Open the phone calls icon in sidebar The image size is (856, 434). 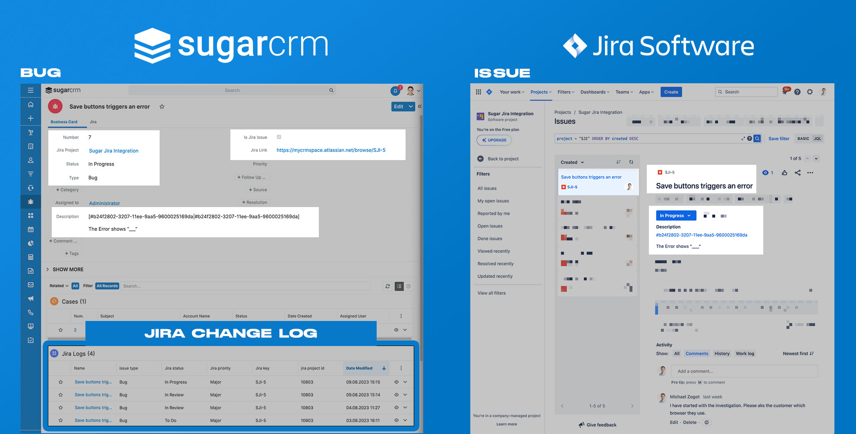31,312
